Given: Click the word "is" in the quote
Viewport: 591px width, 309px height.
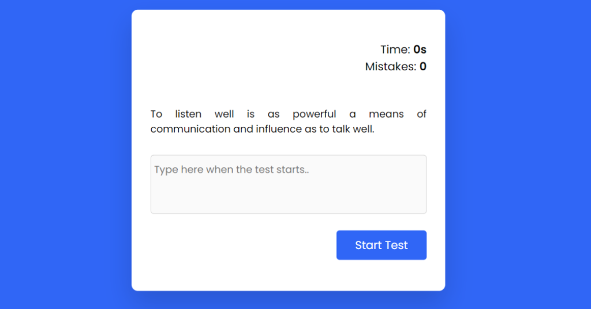Looking at the screenshot, I should [x=250, y=114].
